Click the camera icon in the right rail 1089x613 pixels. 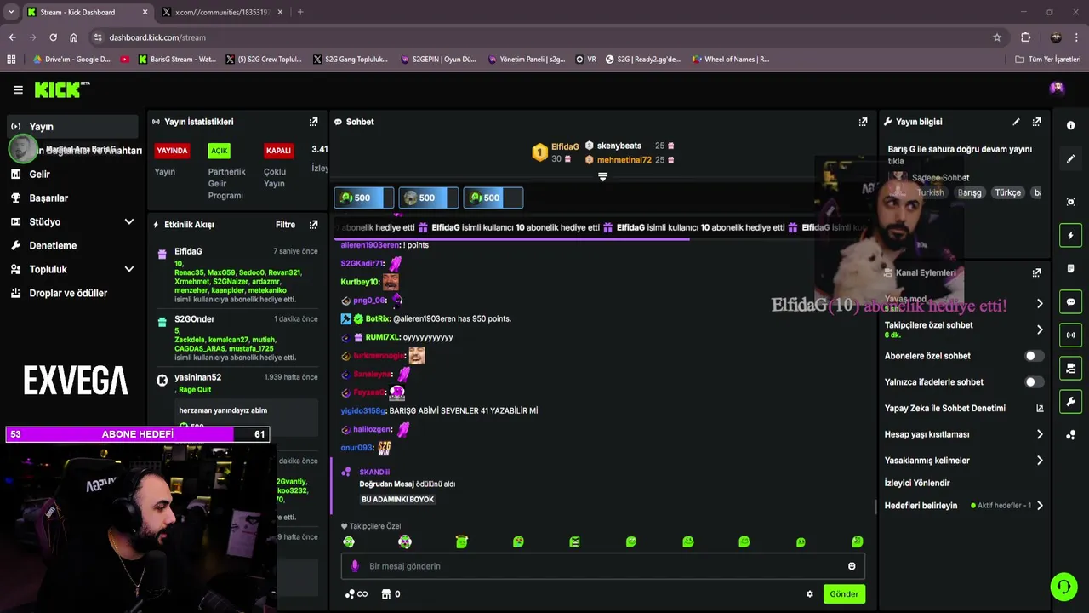1070,368
